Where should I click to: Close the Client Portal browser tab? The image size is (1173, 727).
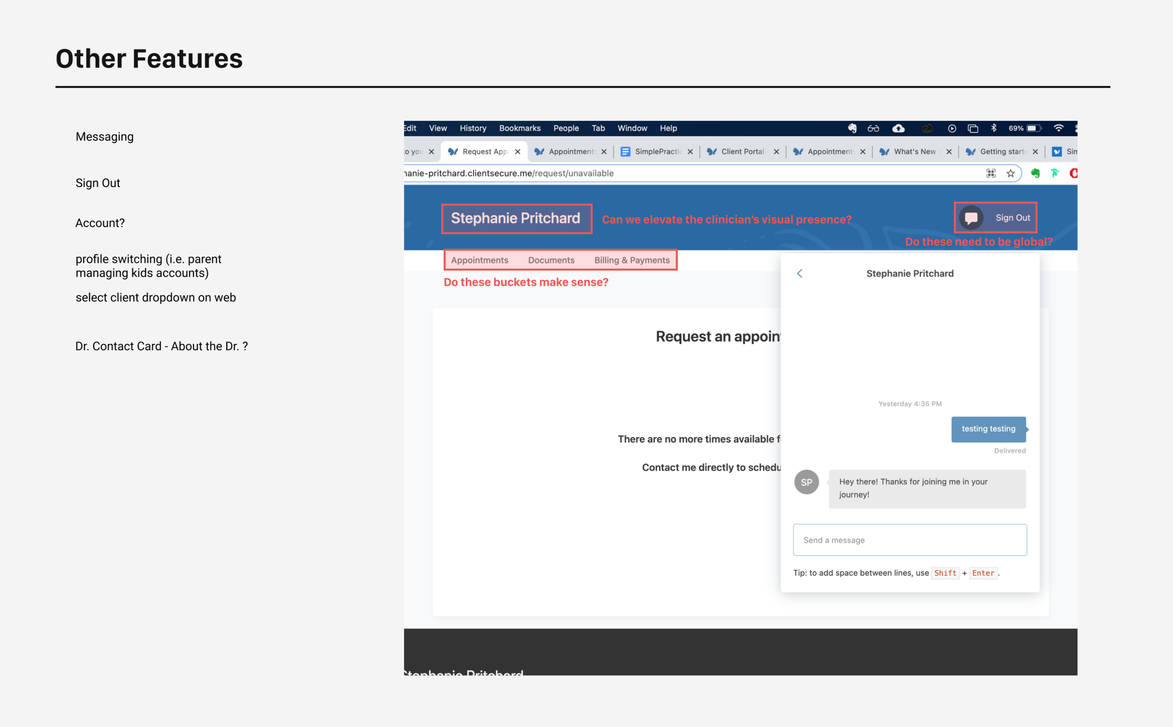(777, 152)
